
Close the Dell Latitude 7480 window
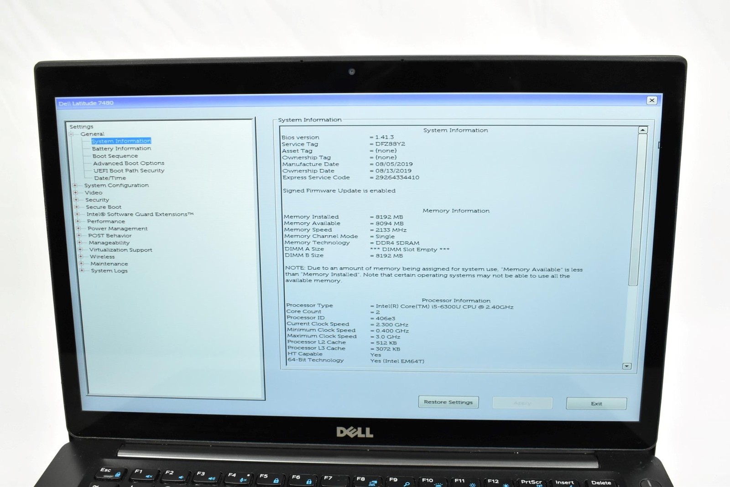click(x=652, y=100)
